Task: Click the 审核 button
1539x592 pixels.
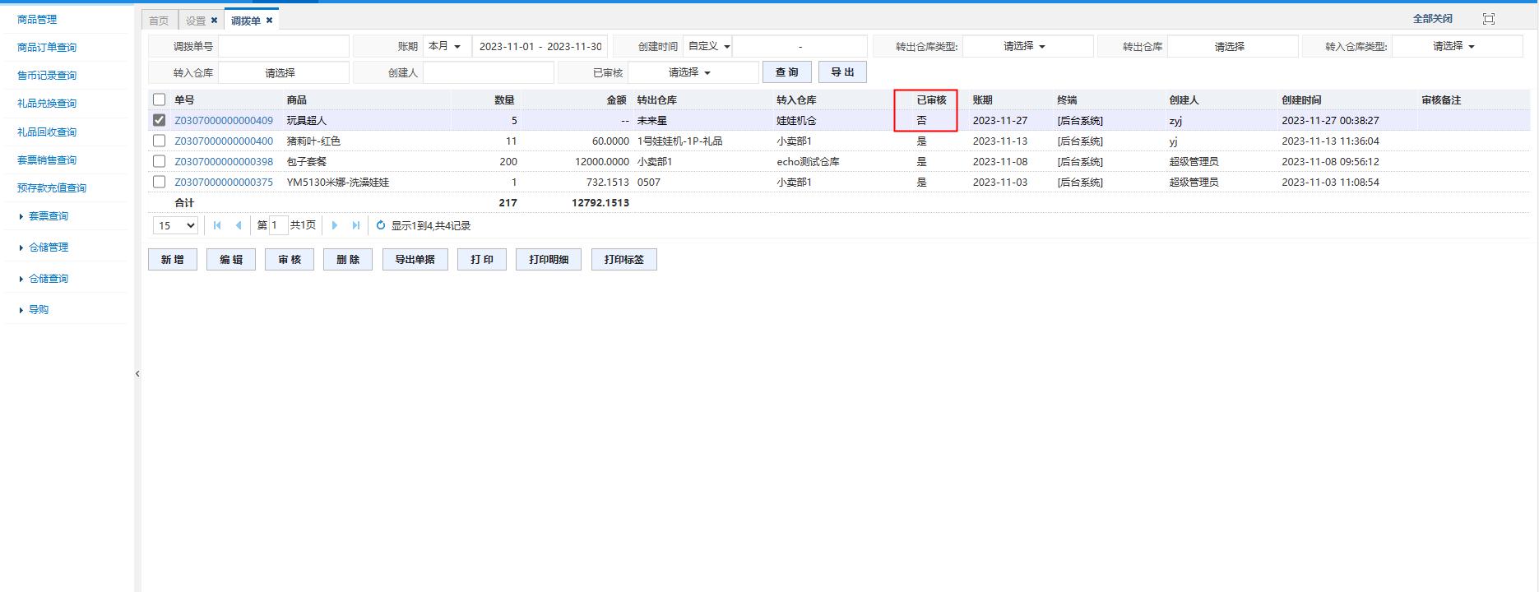Action: (x=290, y=260)
